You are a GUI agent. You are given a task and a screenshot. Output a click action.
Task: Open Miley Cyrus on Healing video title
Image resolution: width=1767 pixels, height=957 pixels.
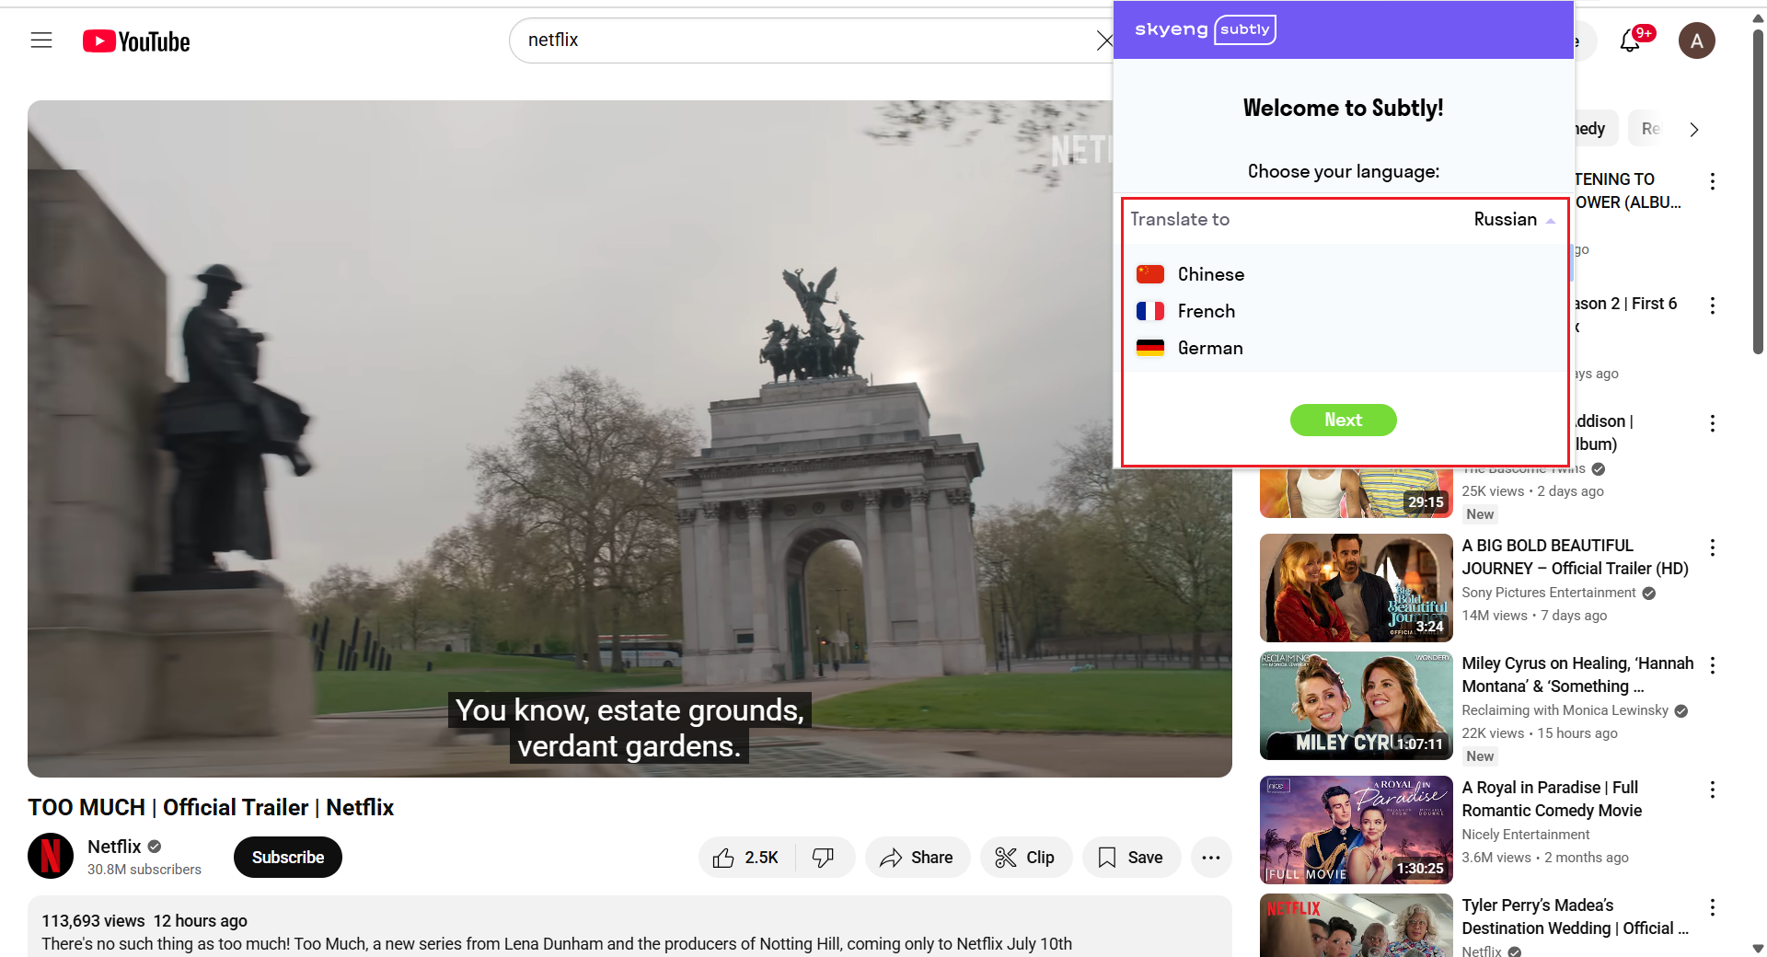point(1577,675)
